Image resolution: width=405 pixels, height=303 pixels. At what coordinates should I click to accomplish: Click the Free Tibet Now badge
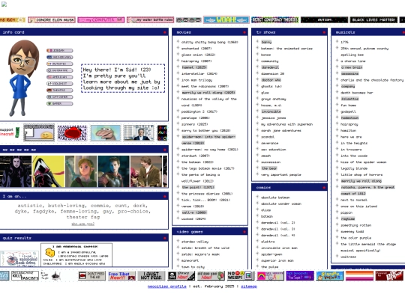(121, 275)
